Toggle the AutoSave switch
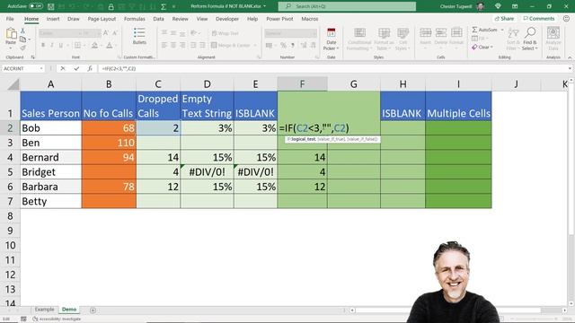This screenshot has width=575, height=323. pyautogui.click(x=36, y=6)
